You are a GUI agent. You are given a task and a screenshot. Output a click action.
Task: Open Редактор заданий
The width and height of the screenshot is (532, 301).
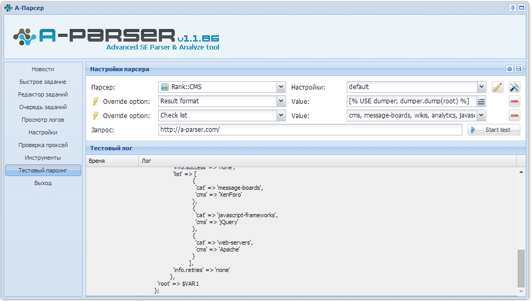pyautogui.click(x=43, y=94)
